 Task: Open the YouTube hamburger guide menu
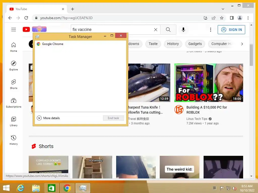click(14, 30)
